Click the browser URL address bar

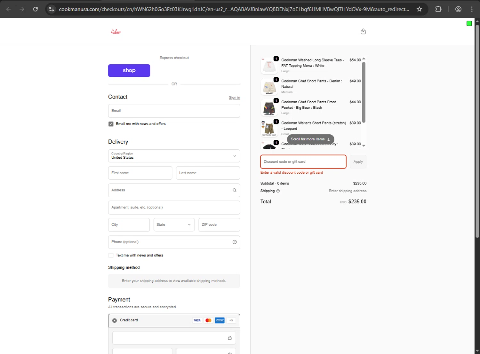[x=234, y=9]
